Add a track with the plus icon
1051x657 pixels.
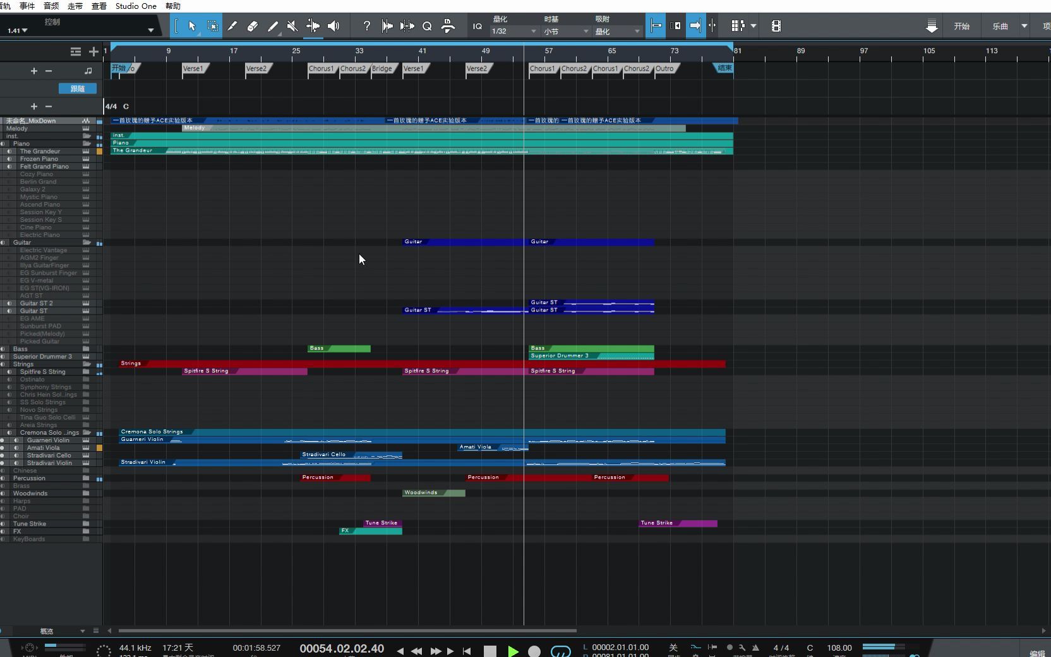pyautogui.click(x=93, y=51)
